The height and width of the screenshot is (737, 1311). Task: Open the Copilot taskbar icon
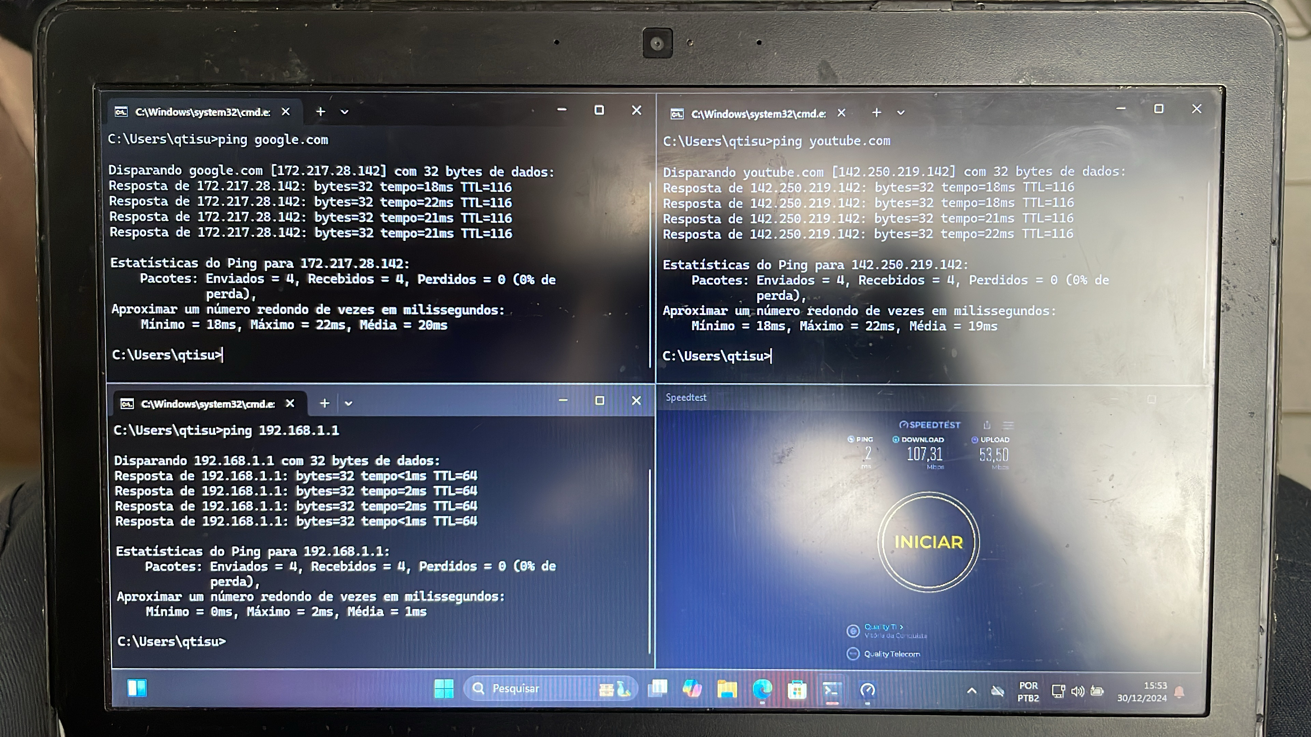tap(692, 689)
